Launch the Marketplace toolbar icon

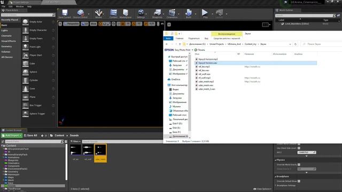pyautogui.click(x=126, y=14)
